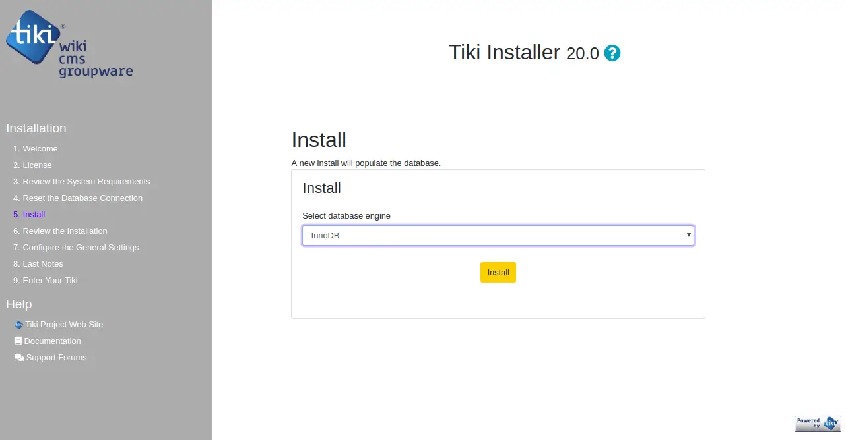Open the Support Forums link
This screenshot has width=846, height=440.
[57, 358]
